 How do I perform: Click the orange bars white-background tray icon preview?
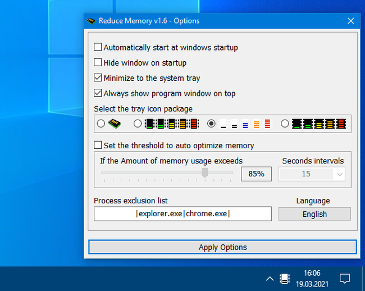pyautogui.click(x=256, y=124)
